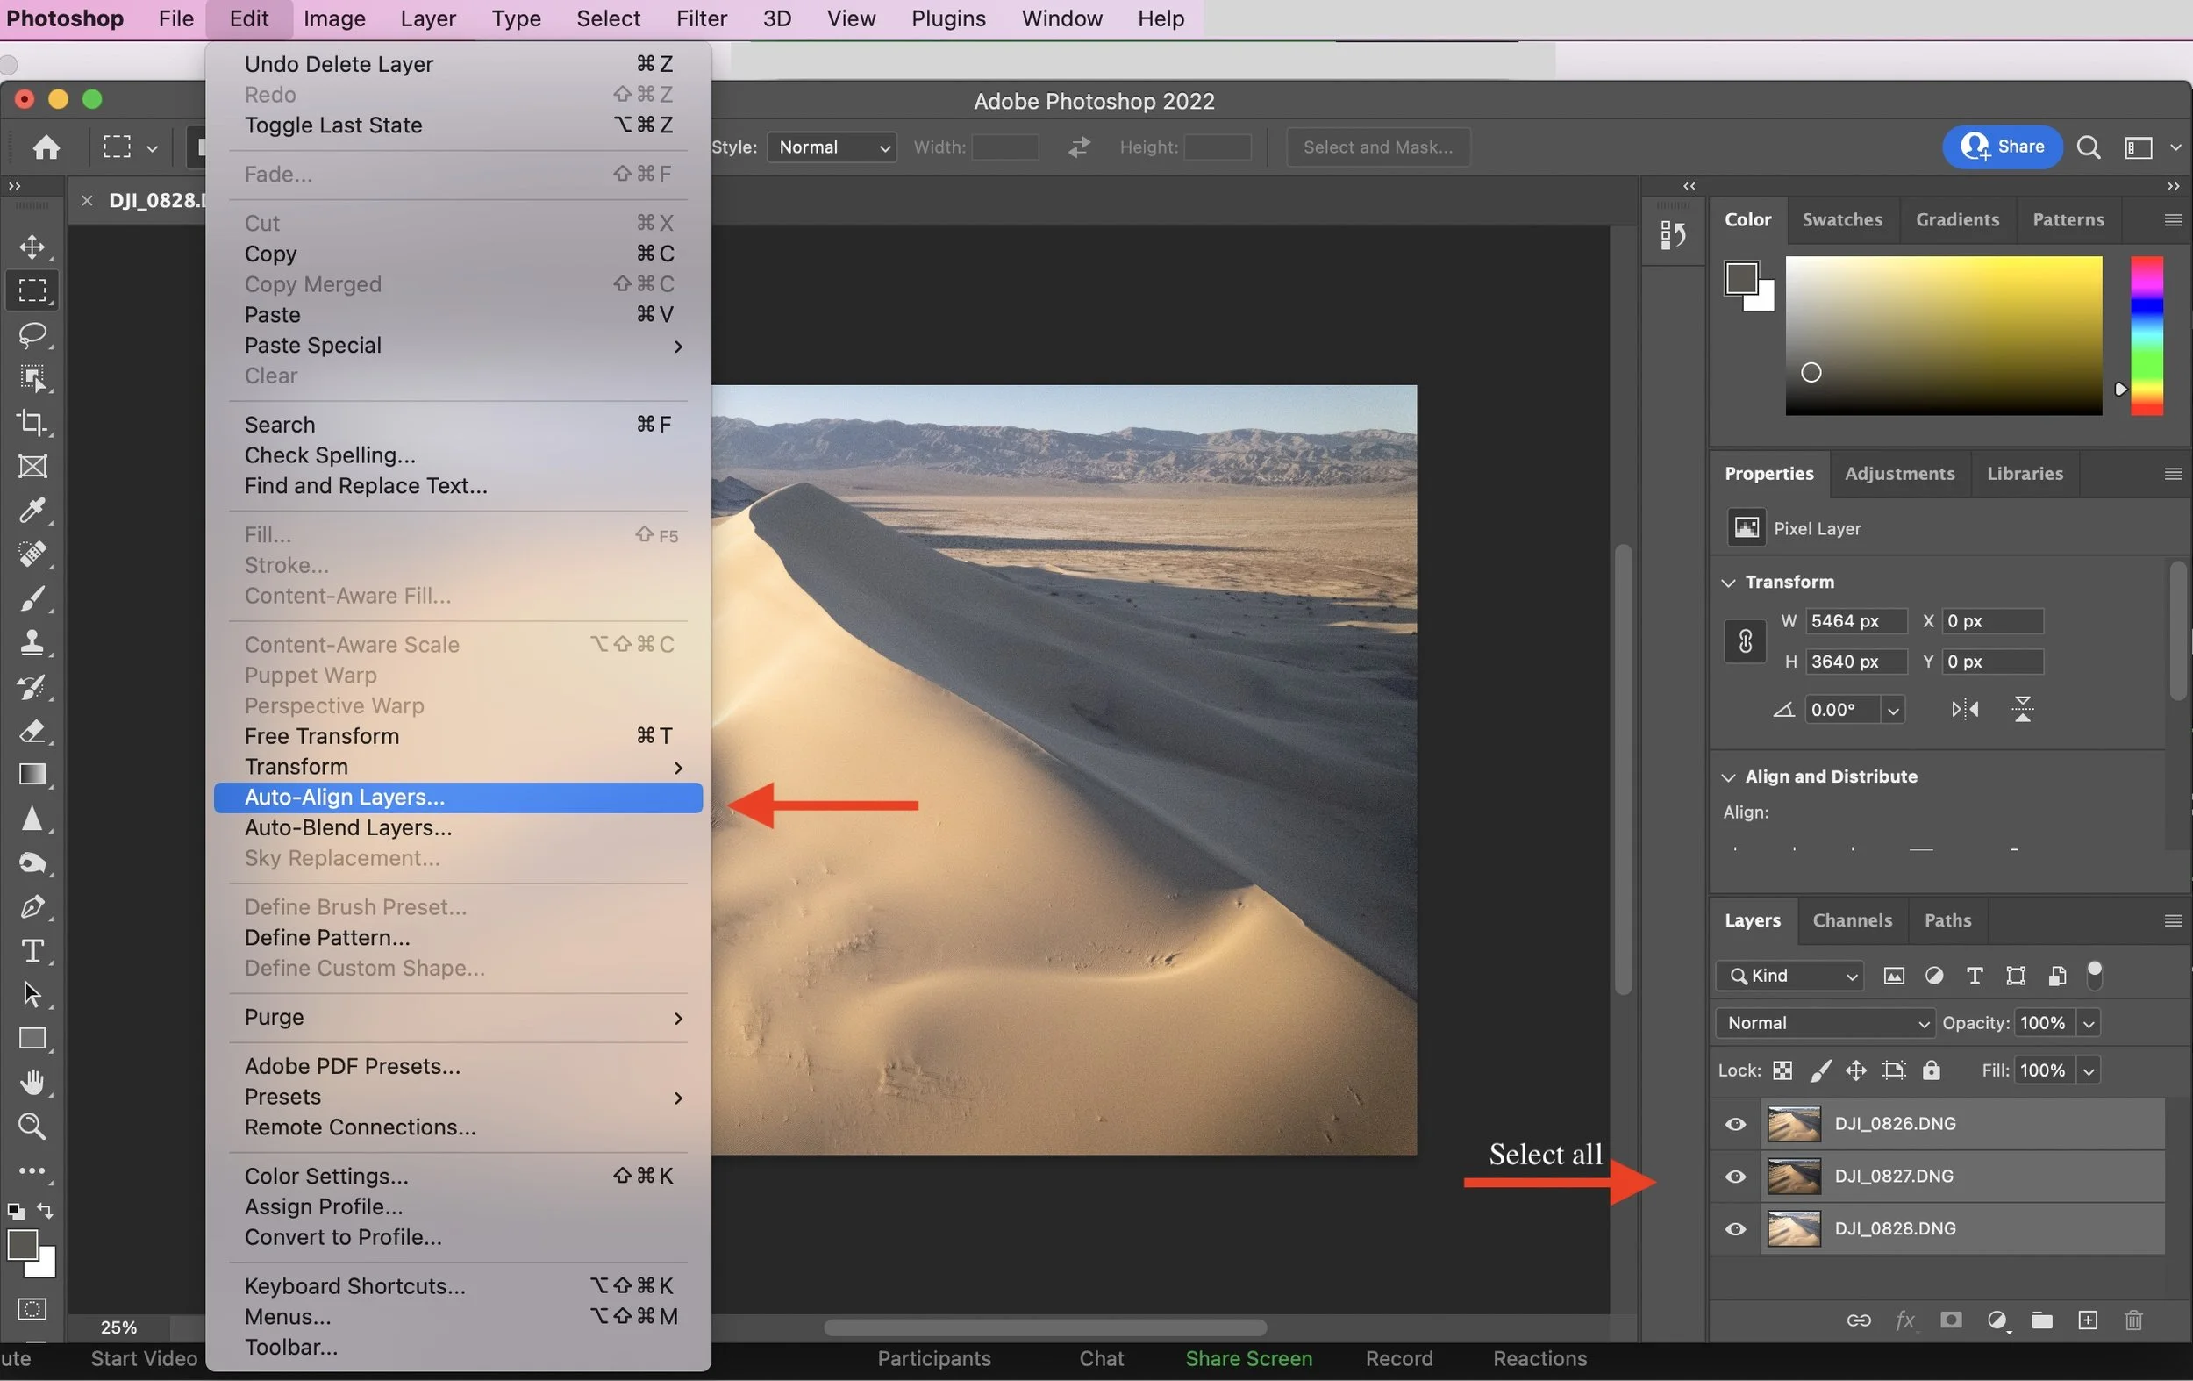Click the Share button
Screen dimensions: 2193x1381
point(2002,147)
